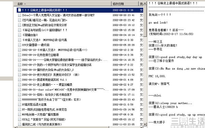Select file 2002-08-31--font color='#DC143C'

click(x=65, y=89)
